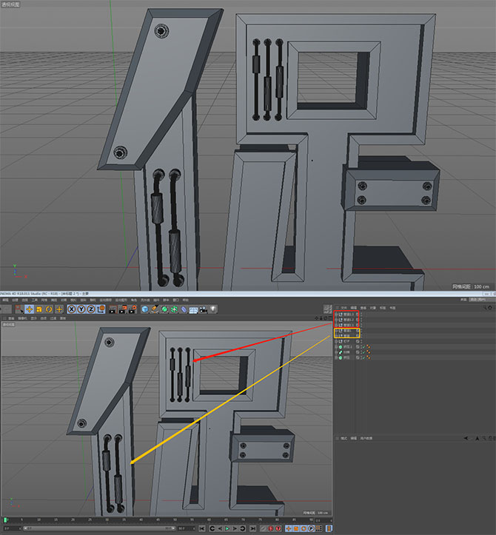Toggle the X axis lock
Screen dimensions: 496x535
click(71, 309)
